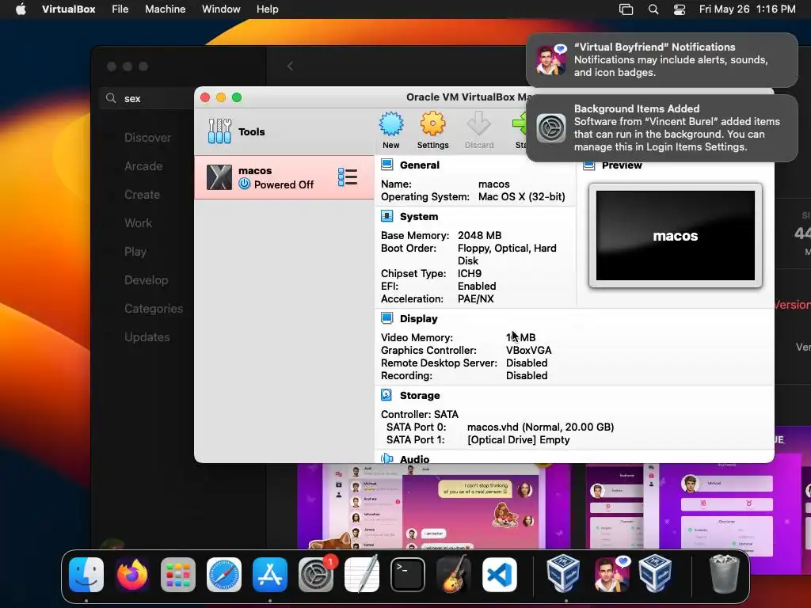The width and height of the screenshot is (811, 608).
Task: Open System Settings from the Dock
Action: (316, 575)
